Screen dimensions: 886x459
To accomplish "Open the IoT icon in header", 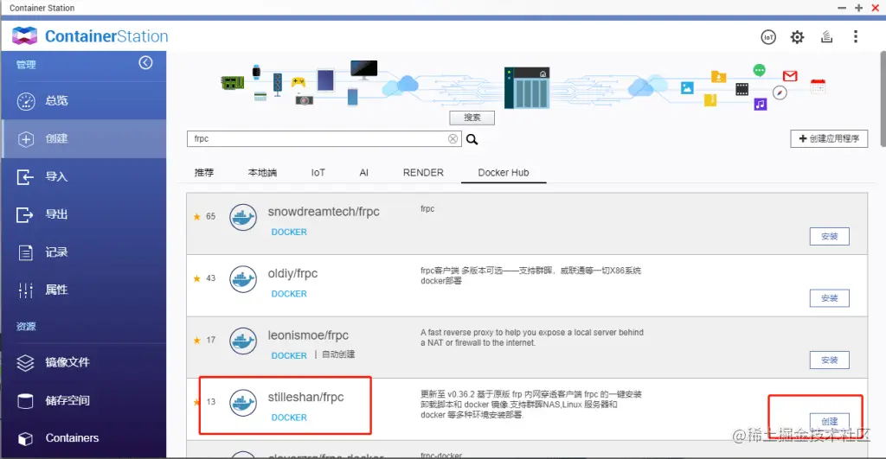I will coord(768,37).
